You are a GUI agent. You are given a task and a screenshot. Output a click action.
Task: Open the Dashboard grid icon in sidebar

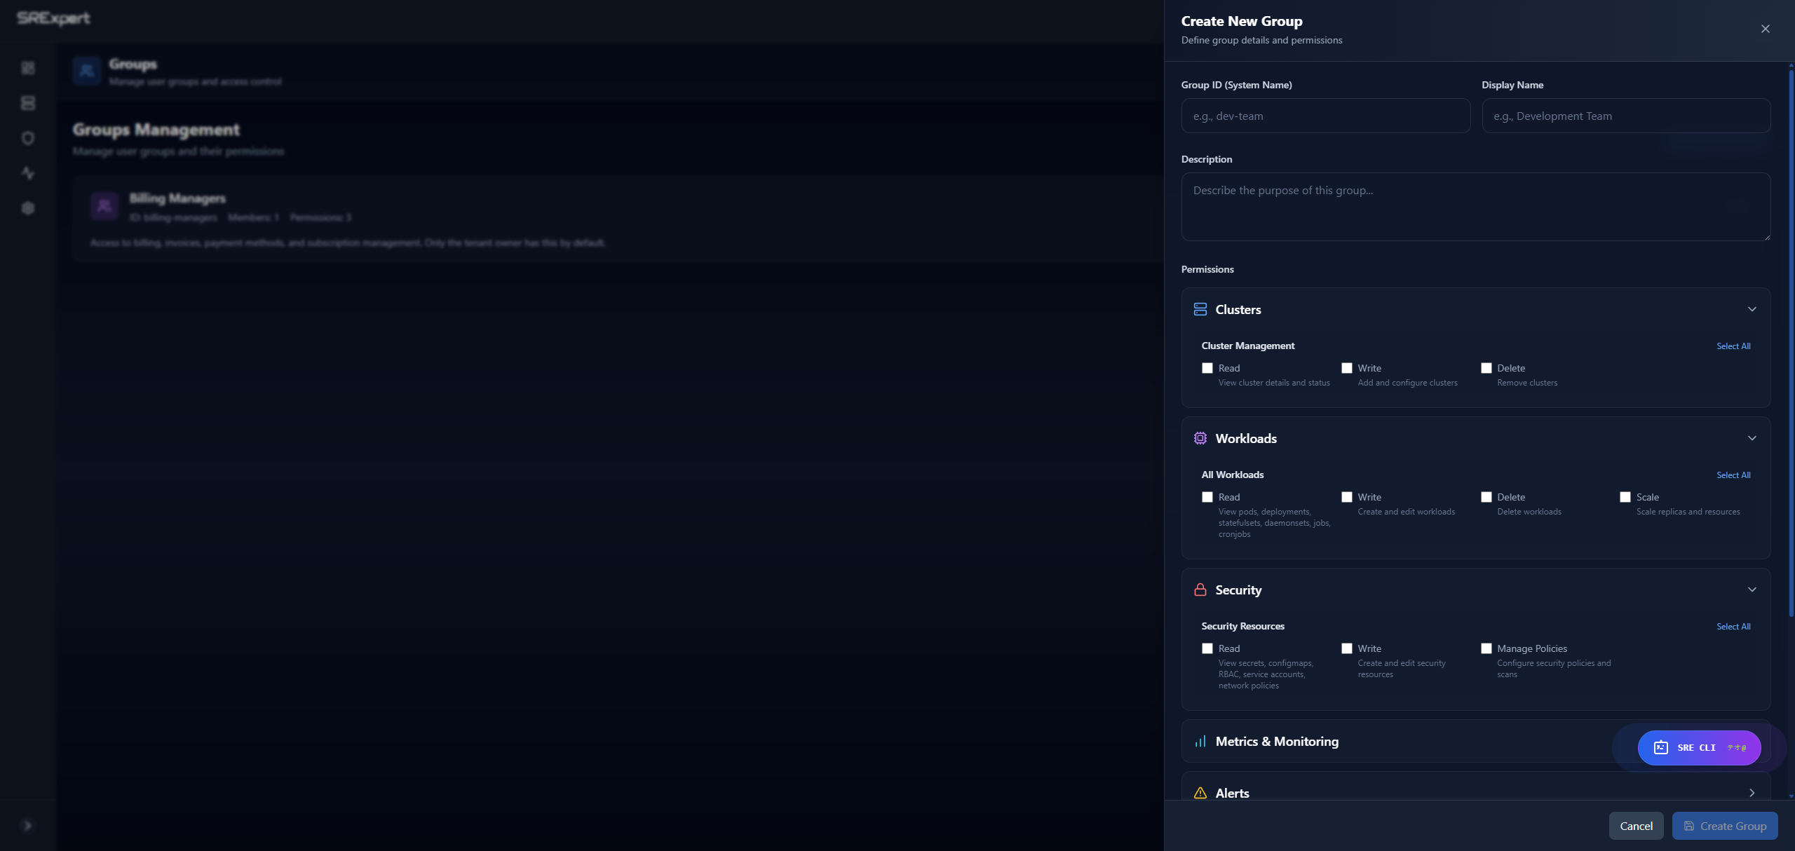coord(28,68)
